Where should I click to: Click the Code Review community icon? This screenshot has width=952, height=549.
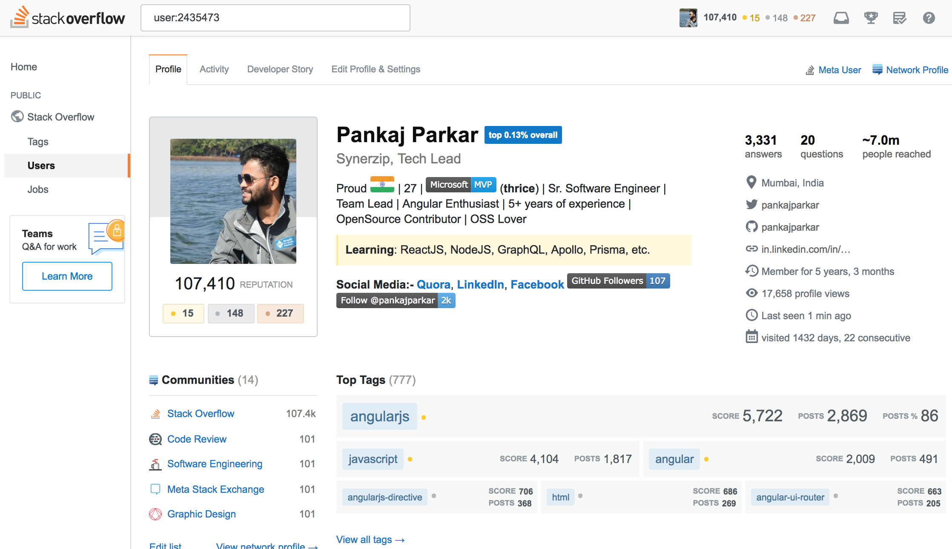pos(155,439)
